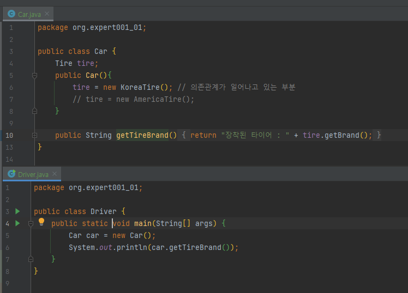The image size is (408, 293).
Task: Run Driver class using gutter arrow
Action: [17, 211]
